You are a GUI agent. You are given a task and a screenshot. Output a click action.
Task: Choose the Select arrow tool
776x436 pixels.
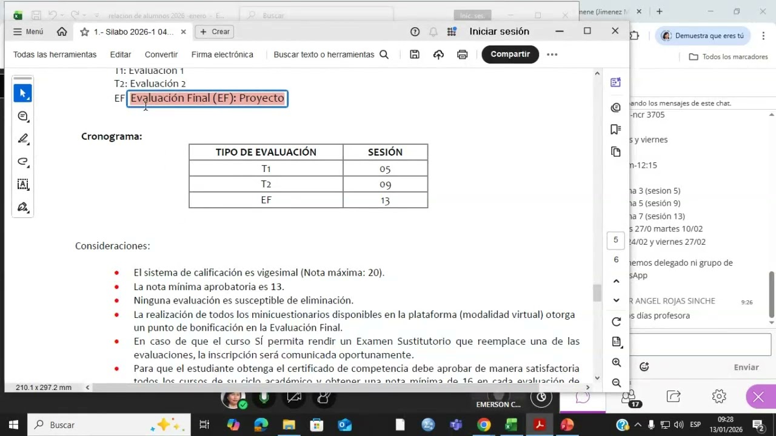(x=23, y=93)
